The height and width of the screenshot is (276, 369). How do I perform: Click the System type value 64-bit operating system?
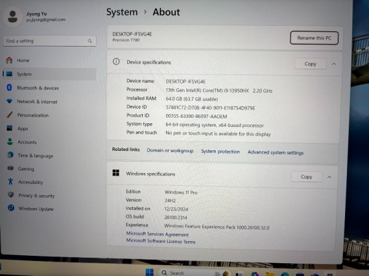pyautogui.click(x=215, y=125)
